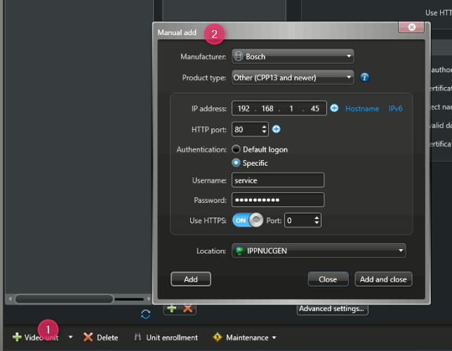Click the green plus icon below the dialog

(172, 308)
